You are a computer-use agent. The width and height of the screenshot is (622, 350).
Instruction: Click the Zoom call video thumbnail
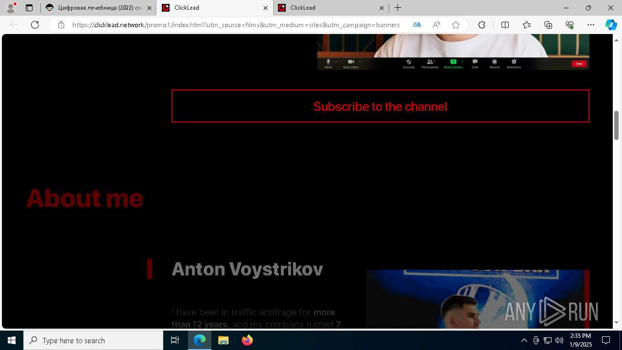tap(453, 52)
